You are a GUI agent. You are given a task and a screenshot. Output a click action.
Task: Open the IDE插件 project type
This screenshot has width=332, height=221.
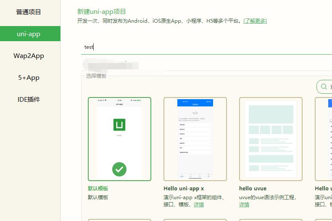click(29, 100)
